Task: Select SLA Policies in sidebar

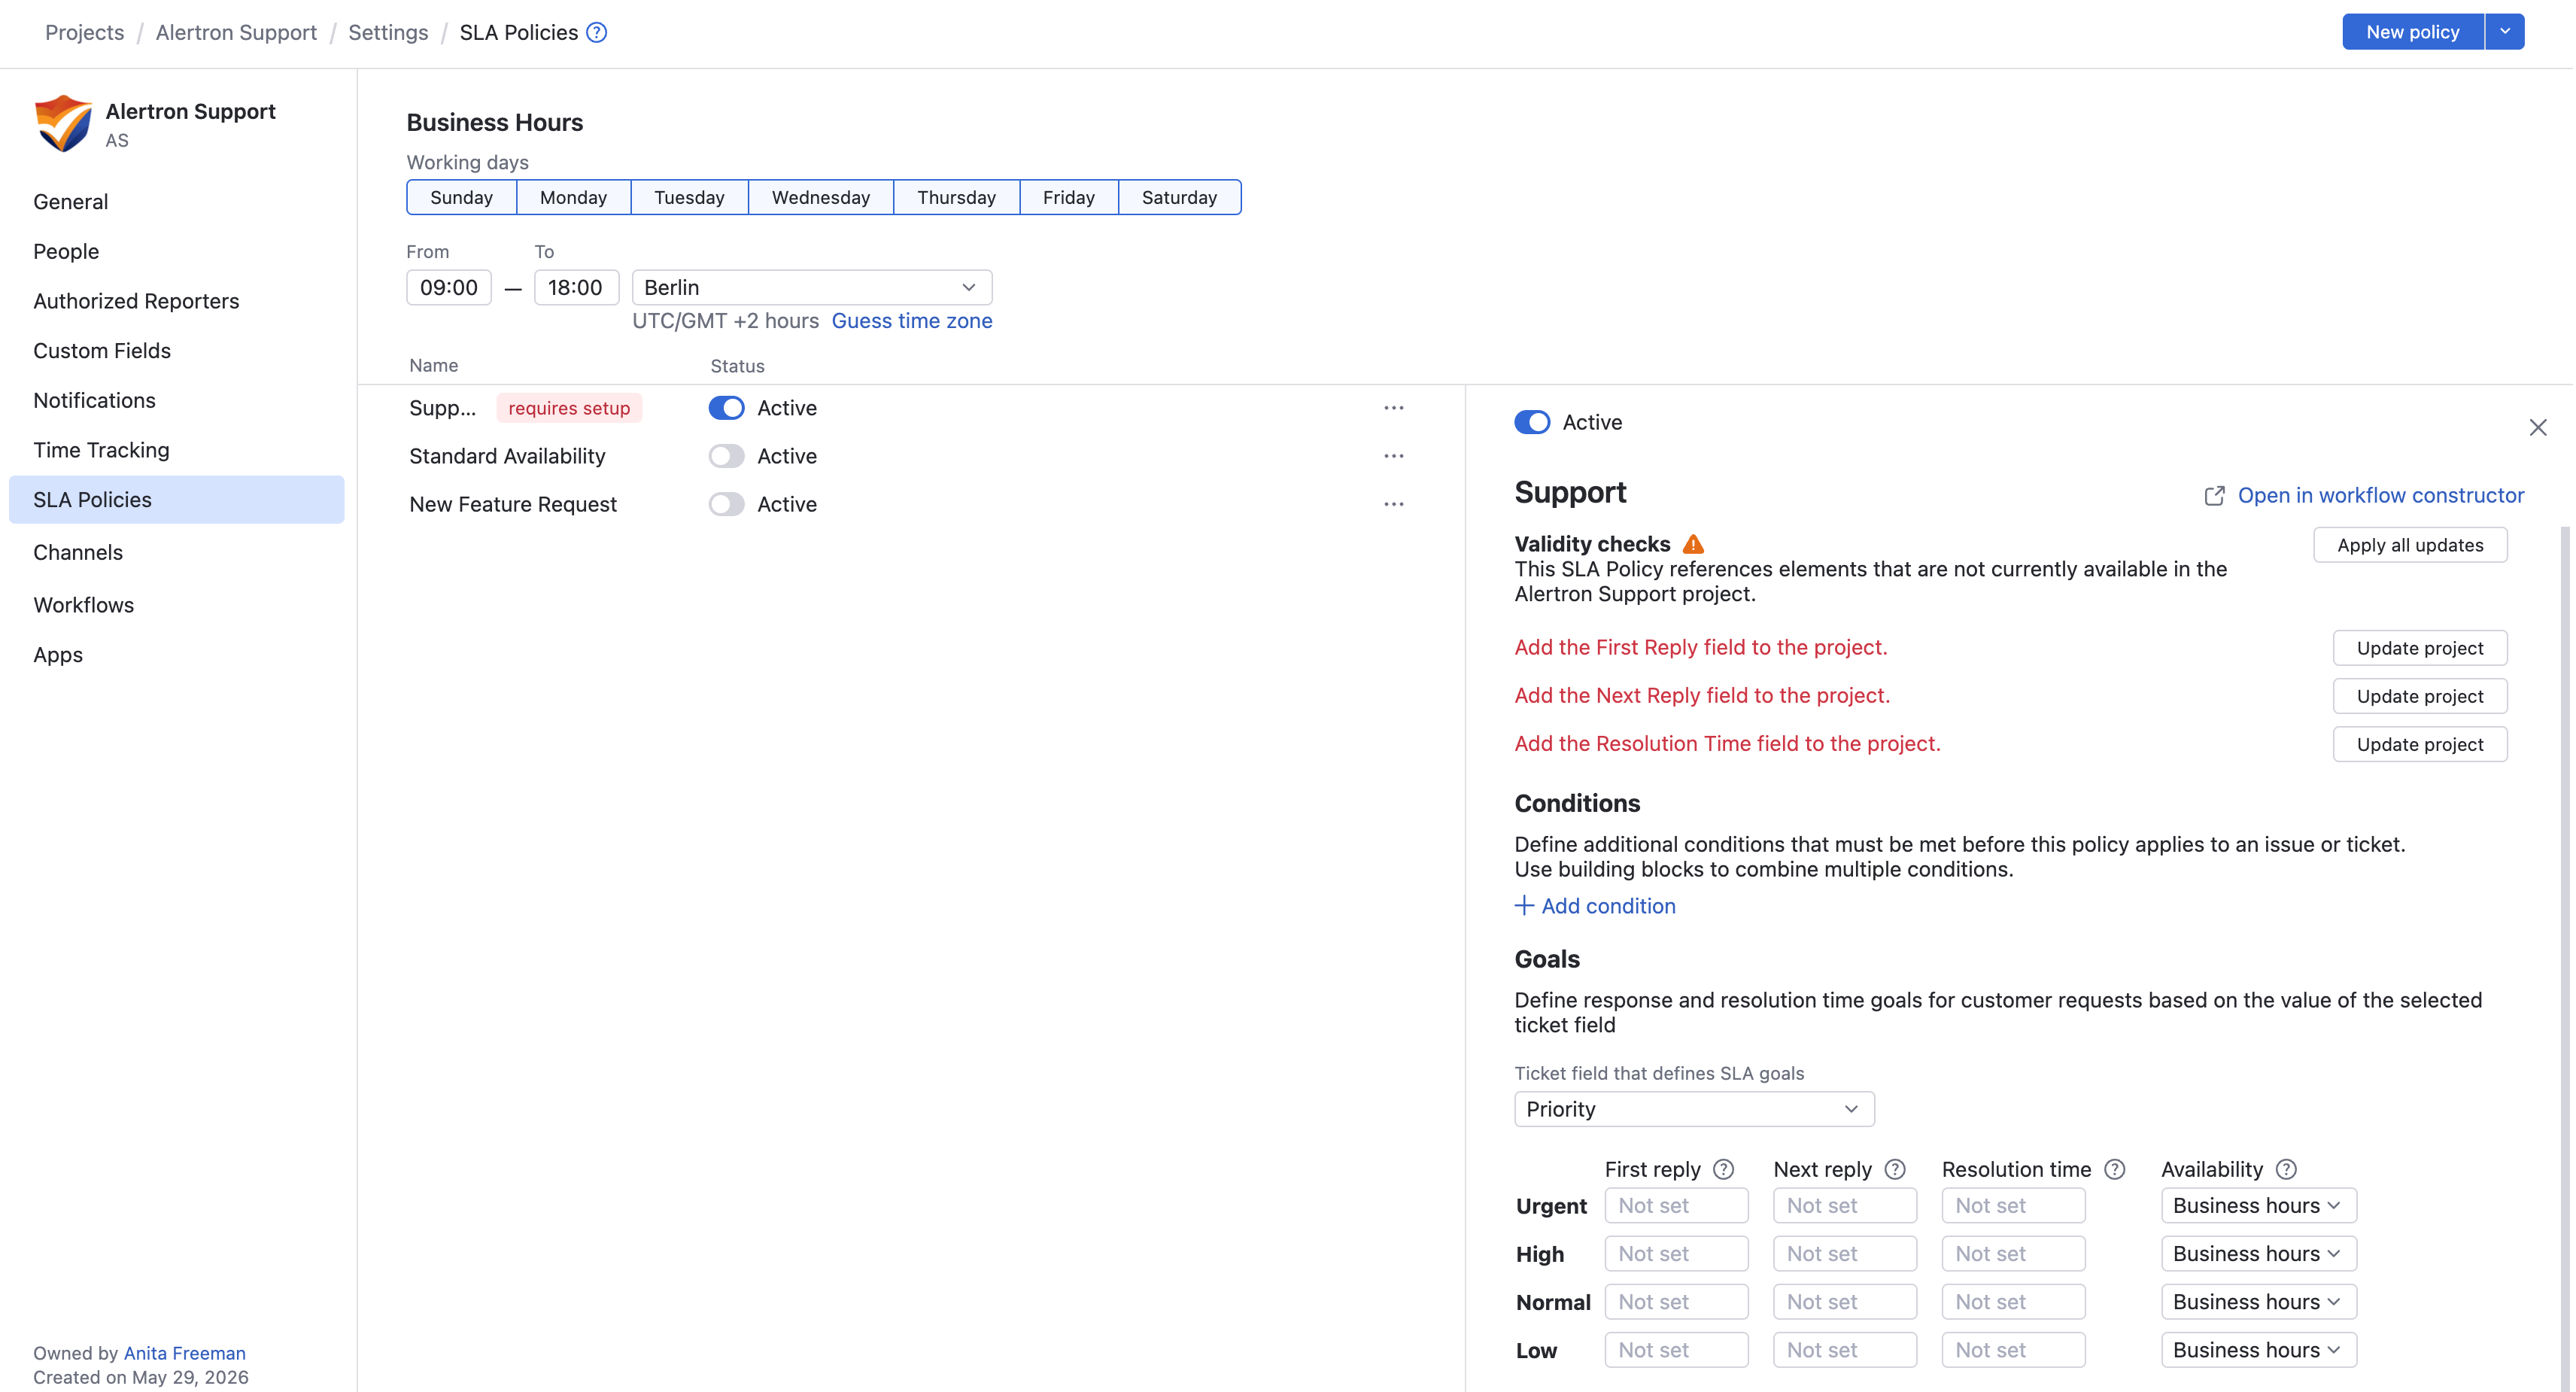Action: [176, 499]
